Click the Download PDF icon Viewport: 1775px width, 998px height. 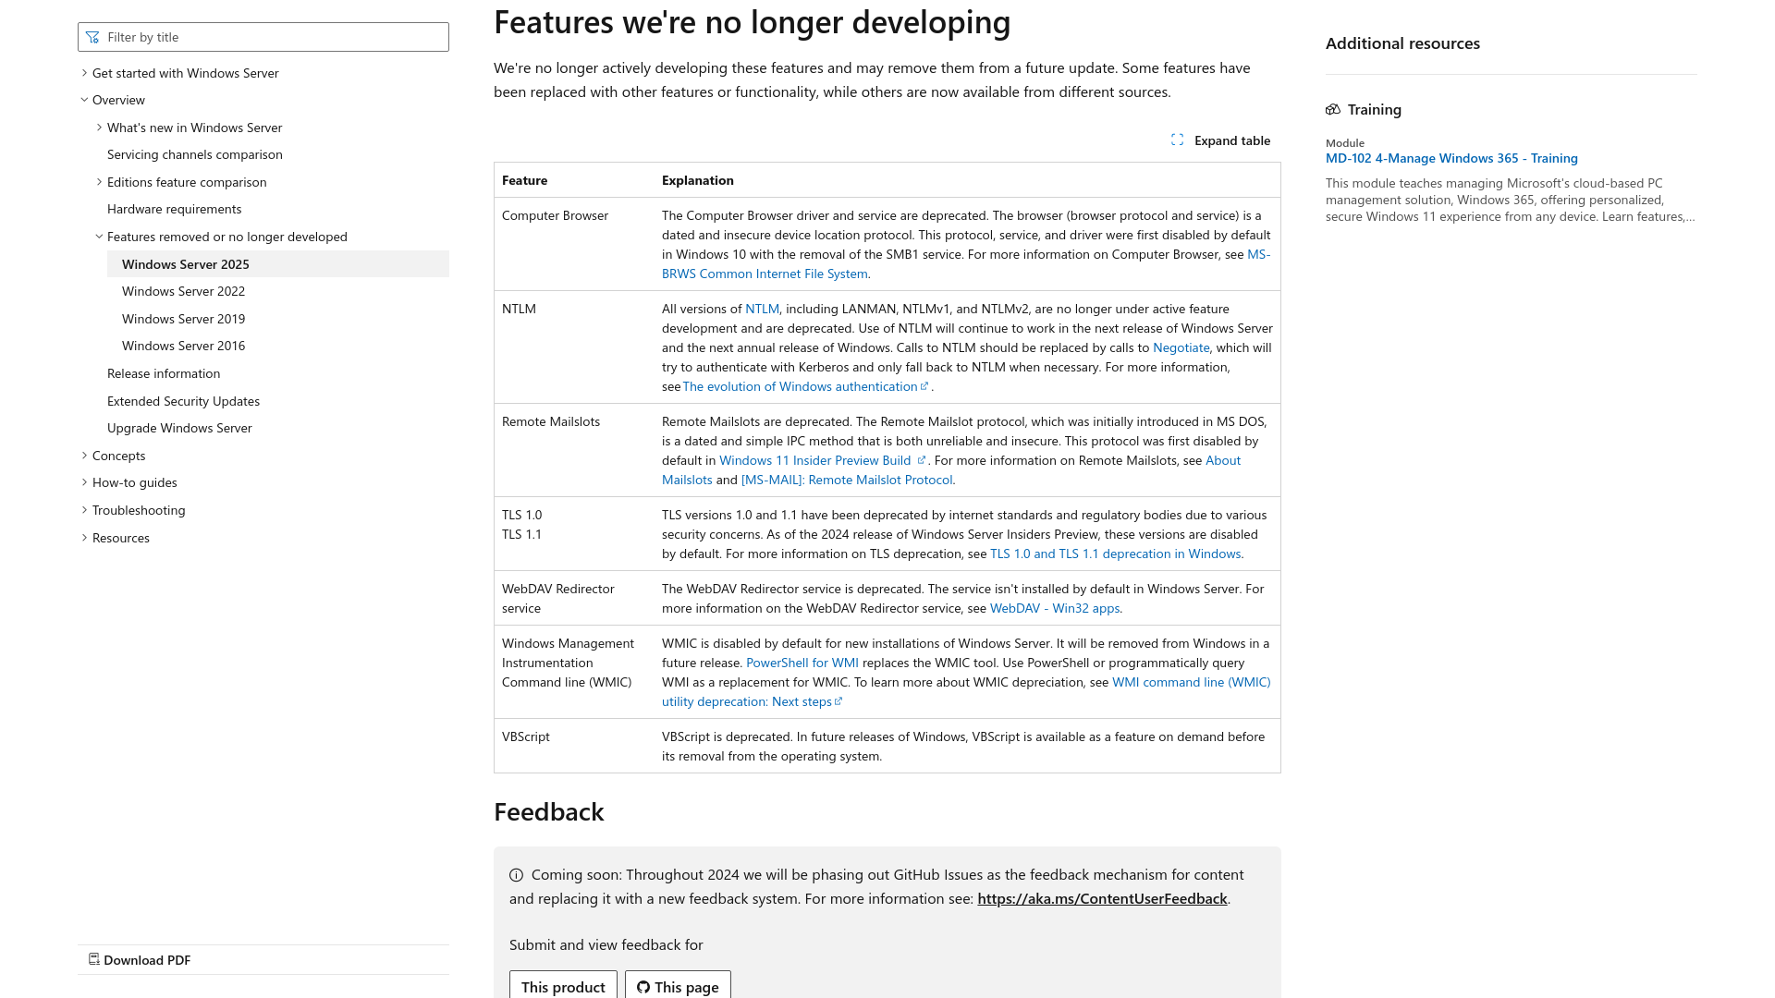click(x=94, y=959)
